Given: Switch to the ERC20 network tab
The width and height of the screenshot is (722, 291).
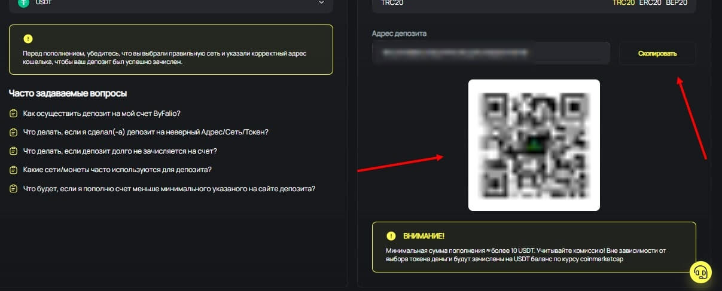Looking at the screenshot, I should tap(650, 3).
